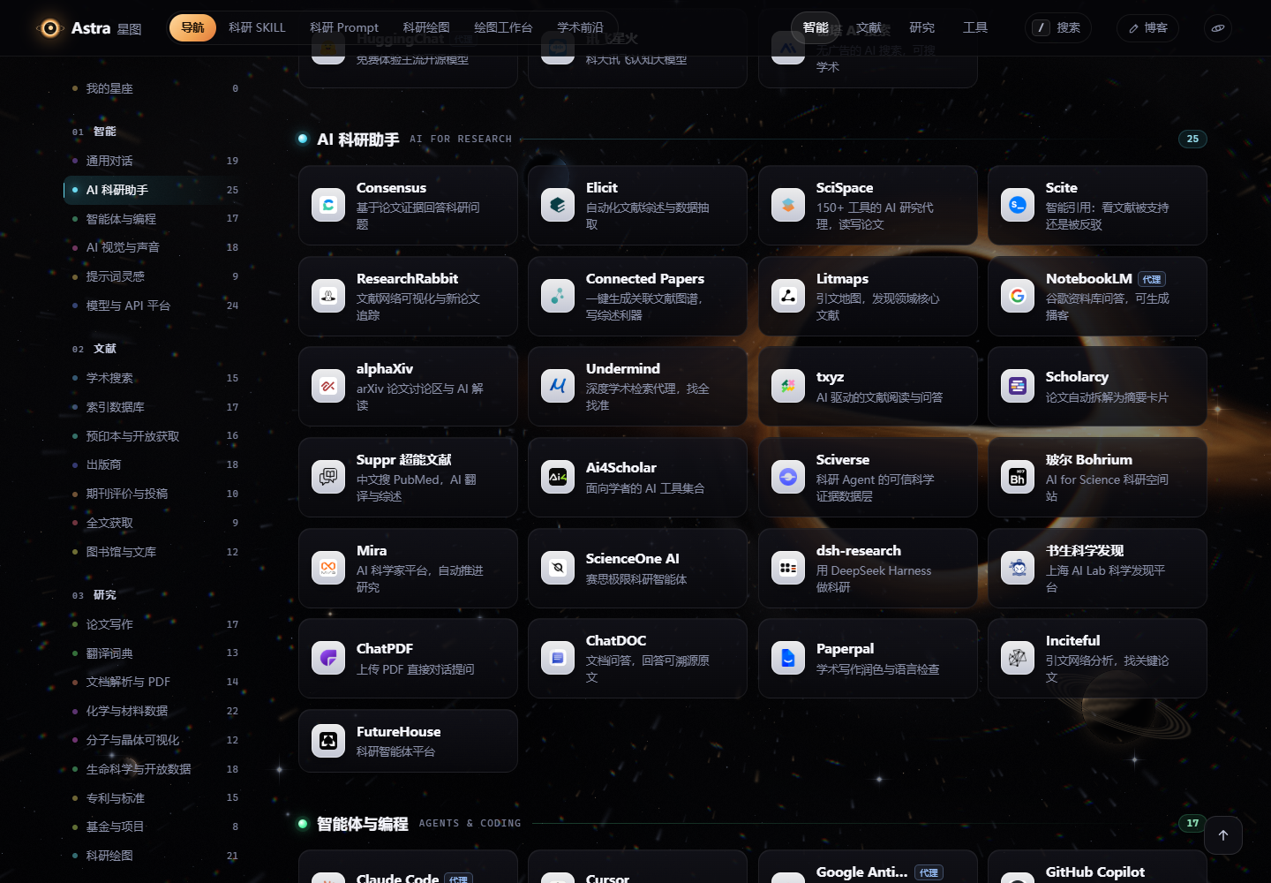
Task: Go to 通用对话 sidebar section
Action: click(x=156, y=161)
